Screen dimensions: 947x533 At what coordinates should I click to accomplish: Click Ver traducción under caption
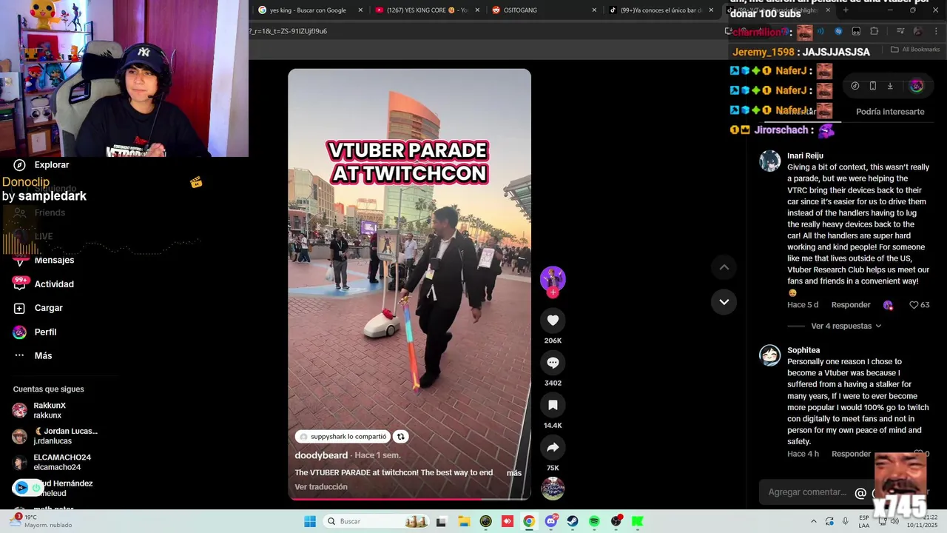pyautogui.click(x=321, y=487)
